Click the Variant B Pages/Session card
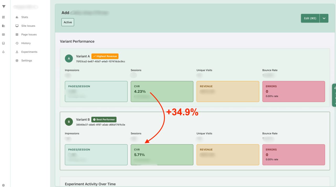Image resolution: width=336 pixels, height=187 pixels. 96,155
